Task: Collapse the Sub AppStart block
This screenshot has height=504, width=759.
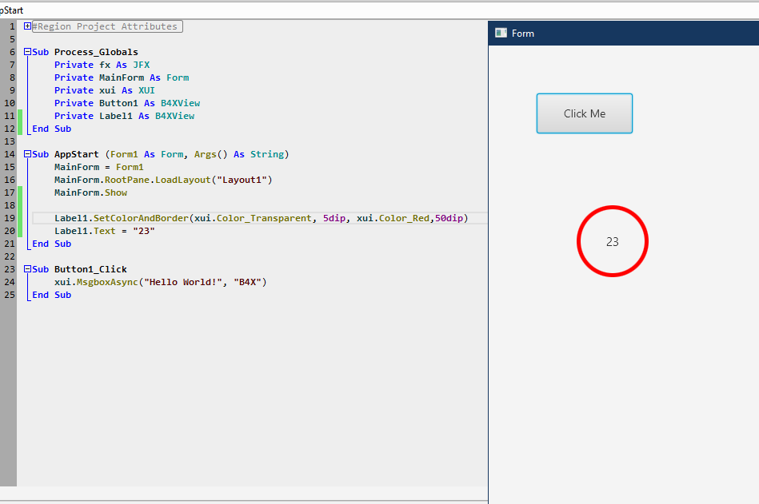Action: [27, 154]
